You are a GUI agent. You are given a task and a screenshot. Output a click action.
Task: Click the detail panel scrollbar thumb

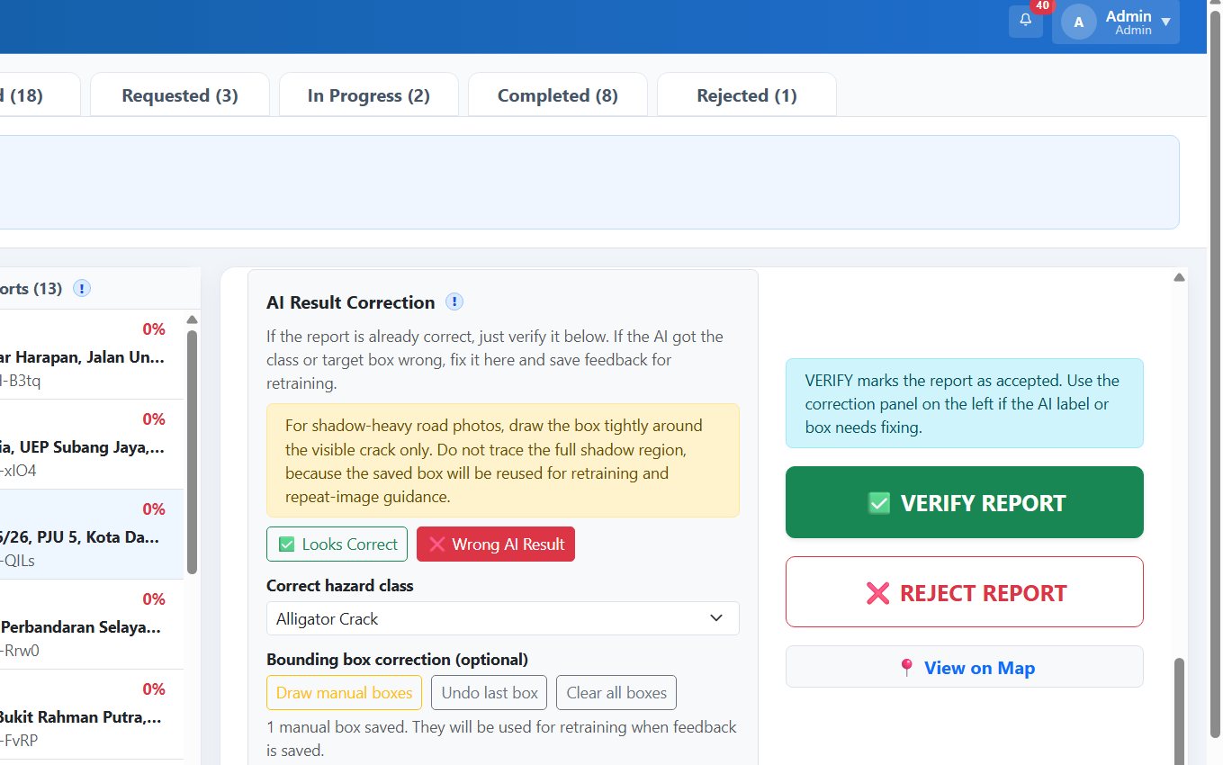click(x=1179, y=711)
